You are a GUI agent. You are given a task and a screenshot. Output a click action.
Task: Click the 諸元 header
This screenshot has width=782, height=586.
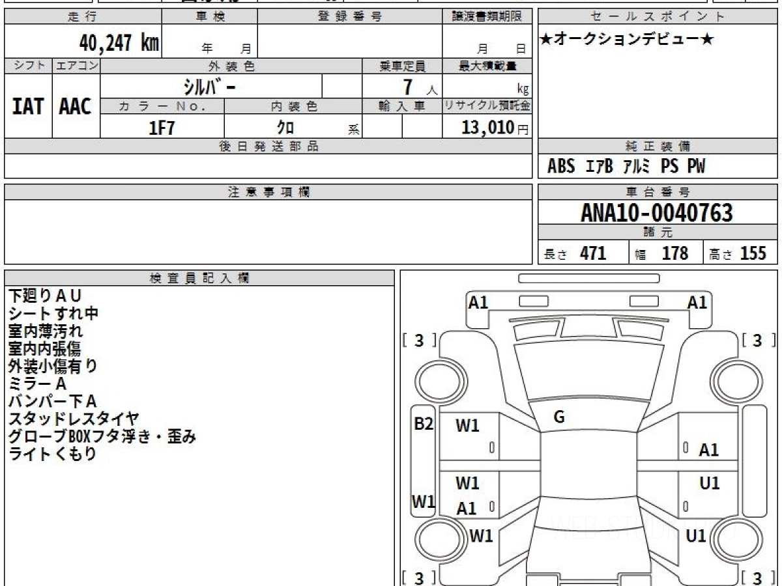click(658, 232)
